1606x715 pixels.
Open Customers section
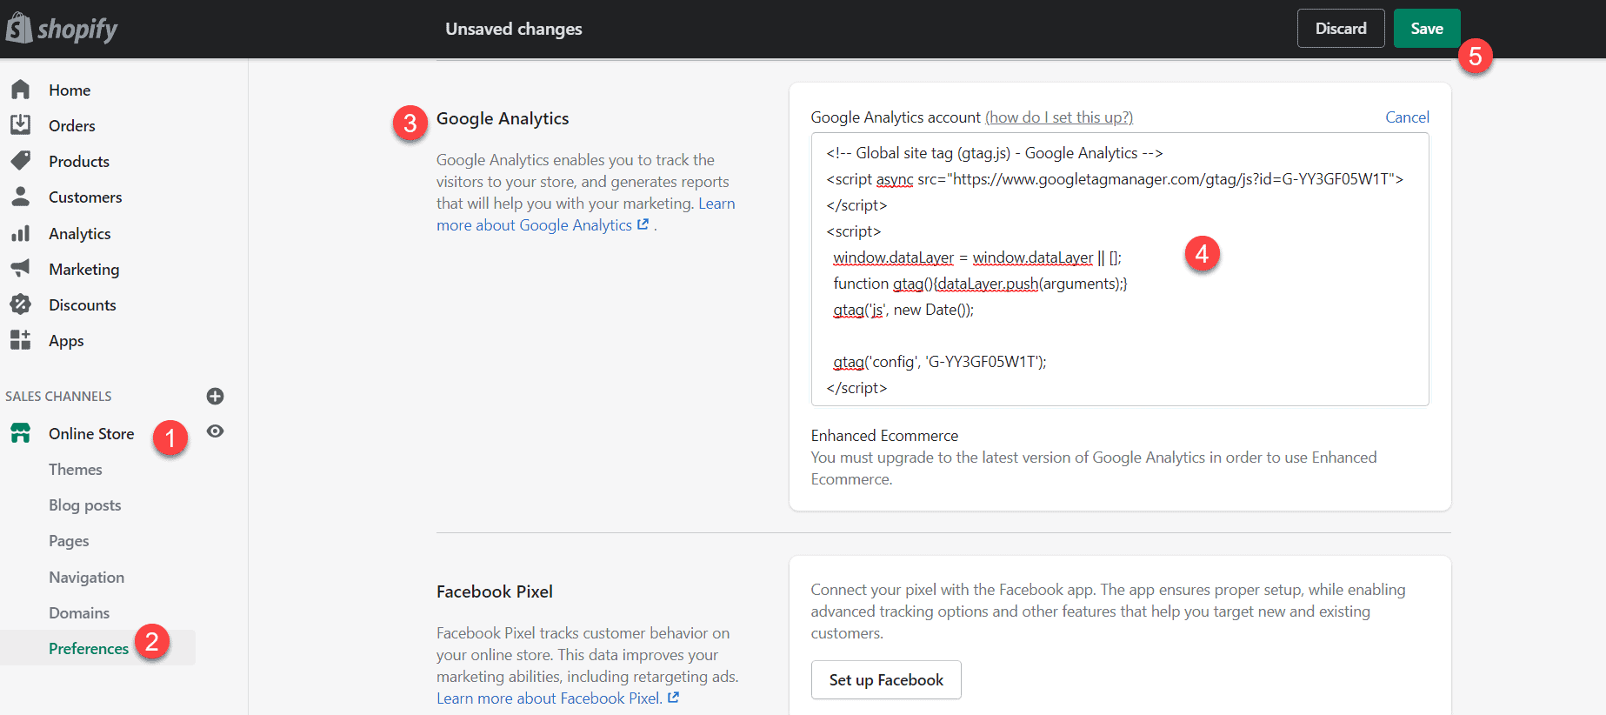click(85, 197)
